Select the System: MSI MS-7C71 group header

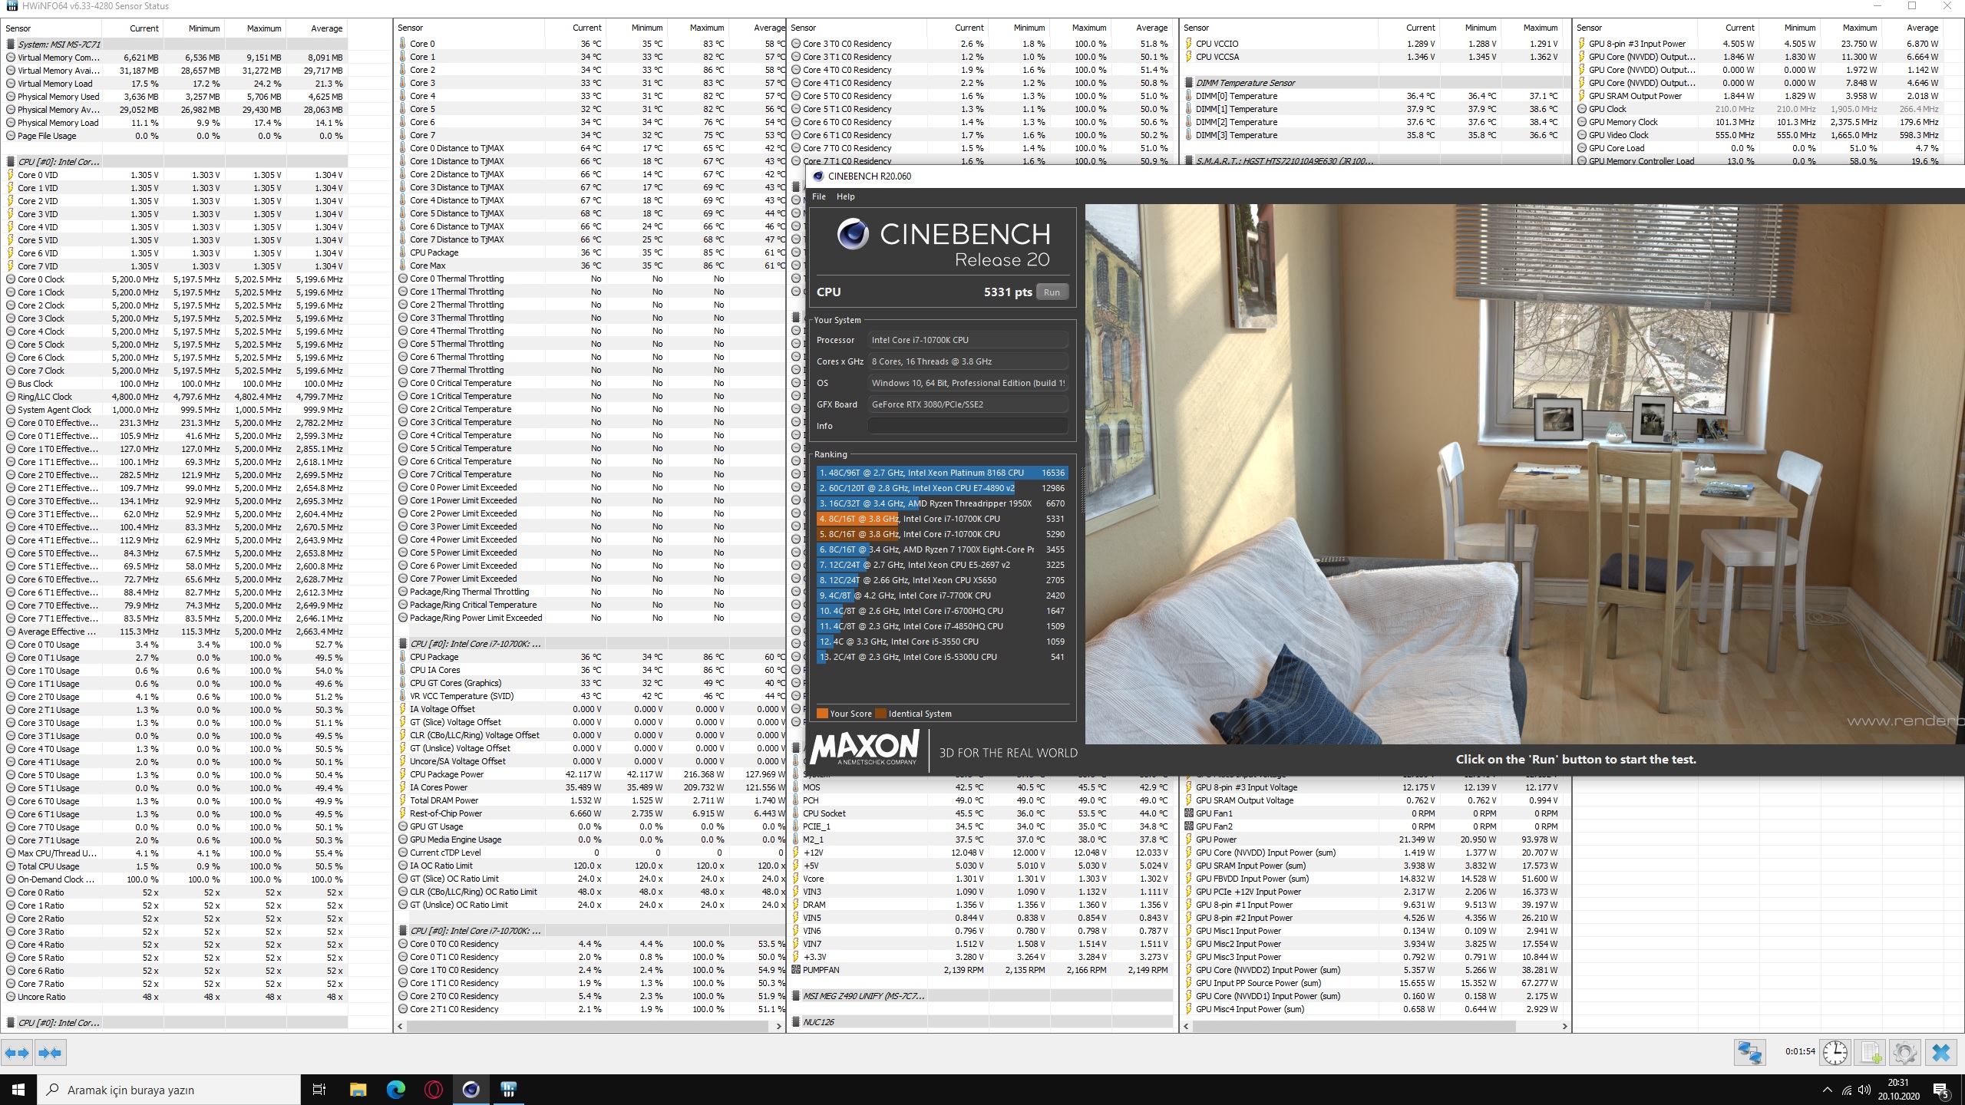point(176,45)
